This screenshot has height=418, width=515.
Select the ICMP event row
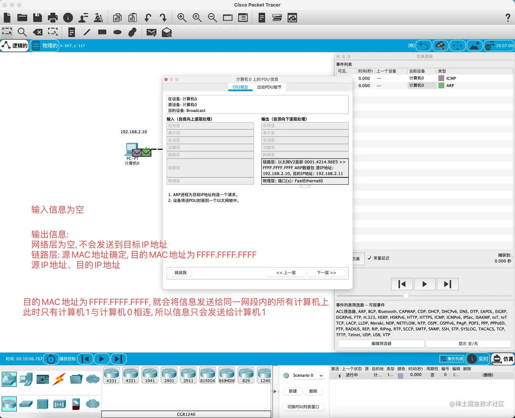tap(424, 78)
